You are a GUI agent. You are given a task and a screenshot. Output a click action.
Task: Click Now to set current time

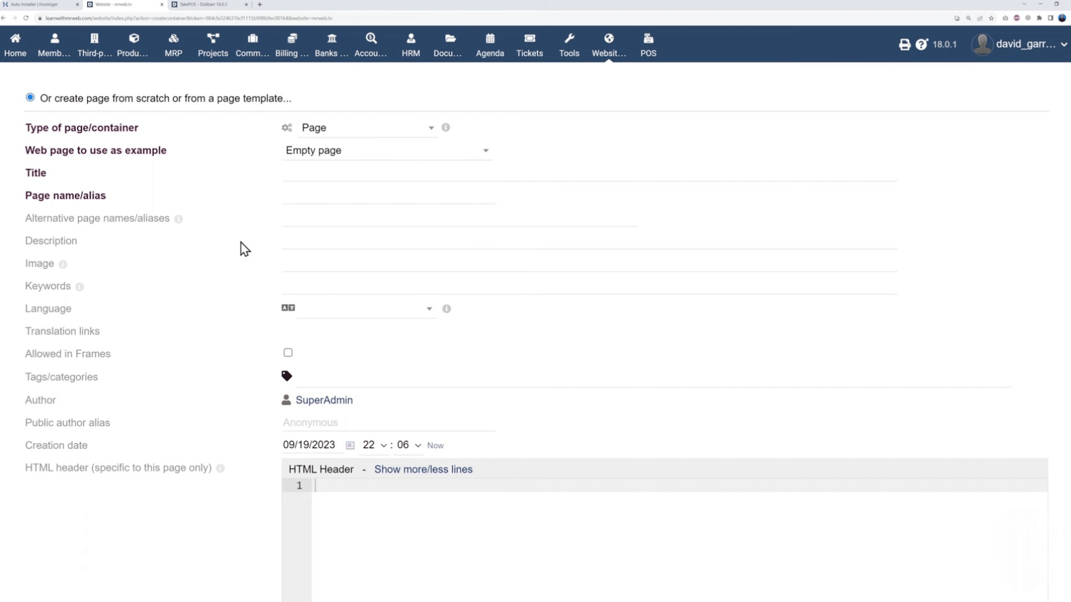click(435, 445)
